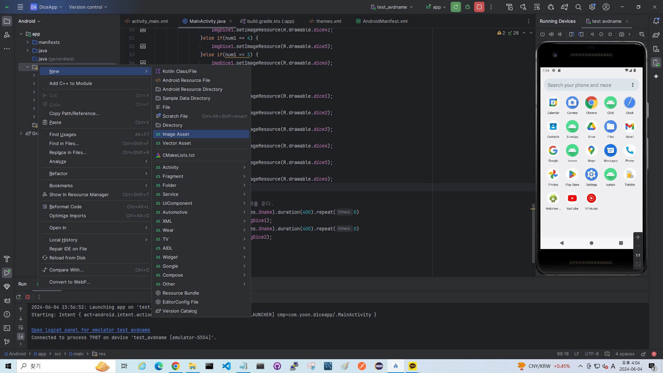663x373 pixels.
Task: Click Version control button
Action: point(88,7)
